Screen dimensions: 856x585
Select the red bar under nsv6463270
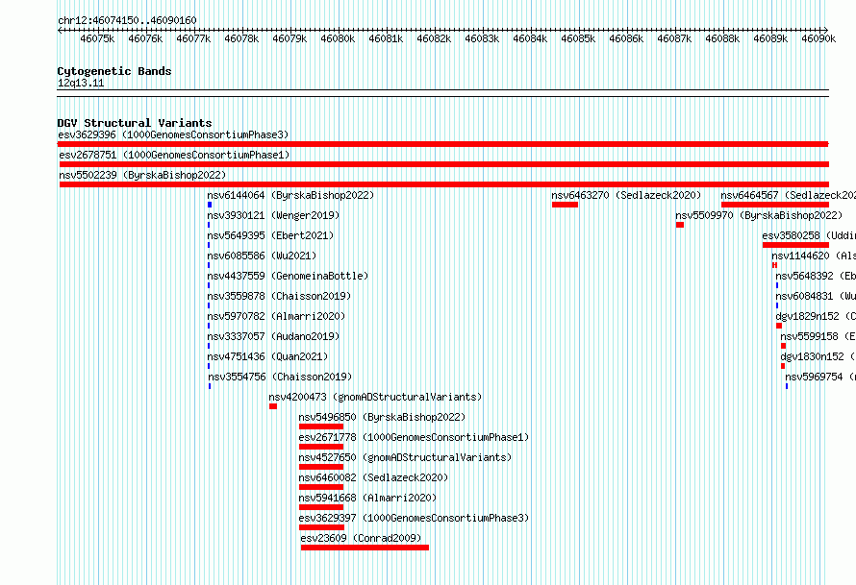click(x=565, y=205)
